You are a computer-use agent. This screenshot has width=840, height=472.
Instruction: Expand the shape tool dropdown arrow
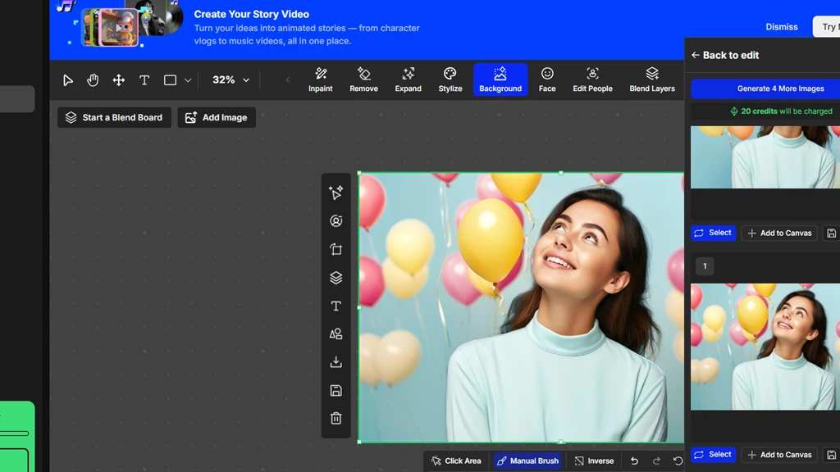point(188,80)
